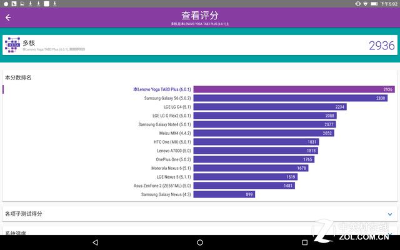Select the Lenovo Yoga TAB3 Plus purple bar

pos(294,89)
